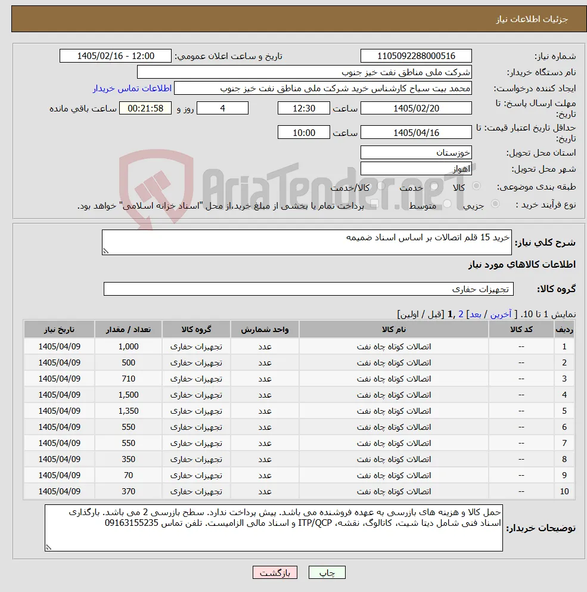Click item name in row 6
Viewport: 587px width, 592px height.
(394, 427)
